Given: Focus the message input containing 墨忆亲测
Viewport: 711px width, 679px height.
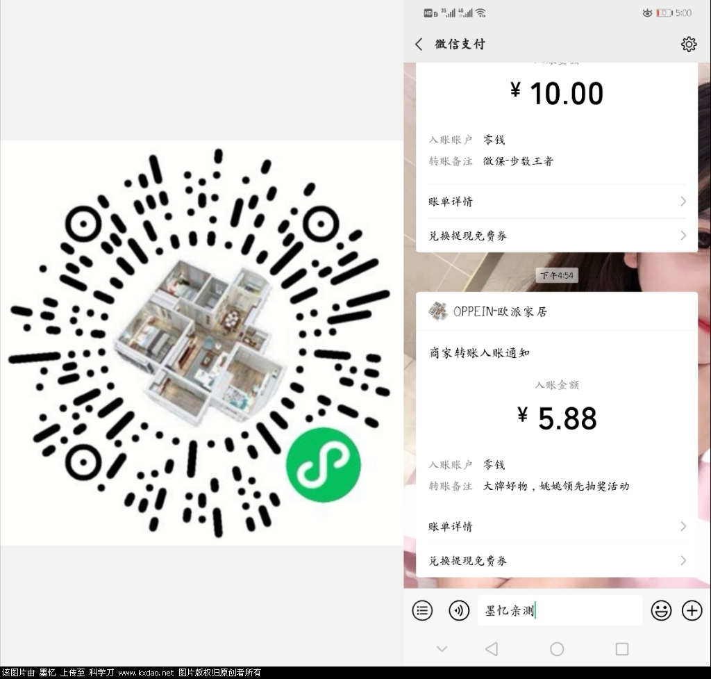Looking at the screenshot, I should (560, 610).
